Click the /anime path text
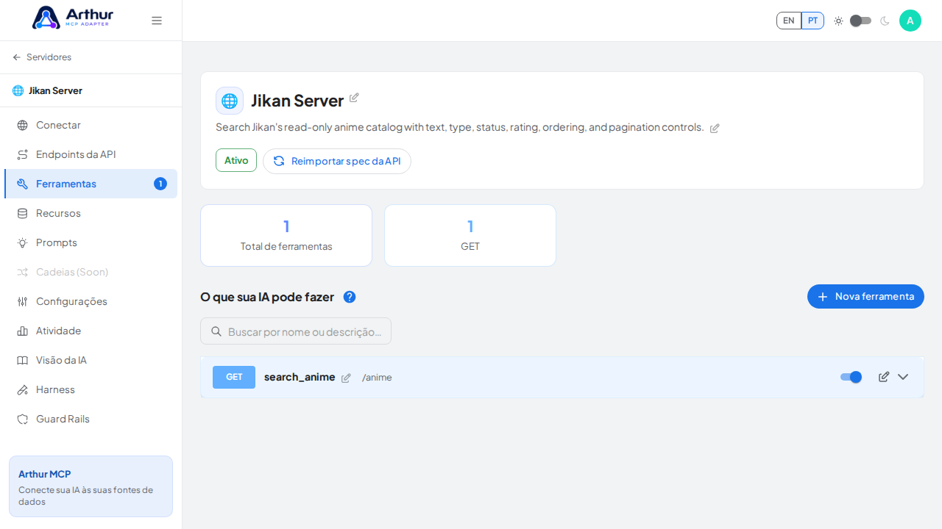942x529 pixels. coord(377,378)
